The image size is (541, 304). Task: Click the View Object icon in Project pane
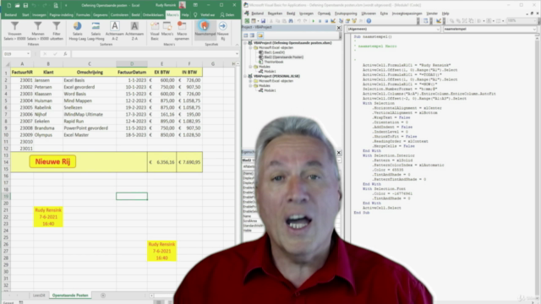click(252, 35)
